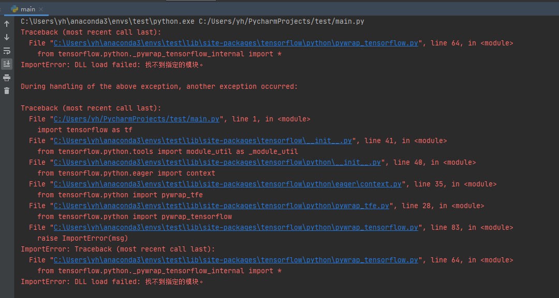Click the Down the Stack Trace arrow
Image resolution: width=559 pixels, height=298 pixels.
7,37
